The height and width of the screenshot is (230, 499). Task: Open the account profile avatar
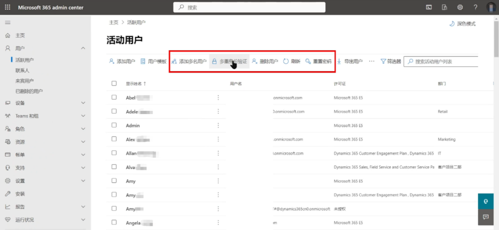tap(492, 7)
